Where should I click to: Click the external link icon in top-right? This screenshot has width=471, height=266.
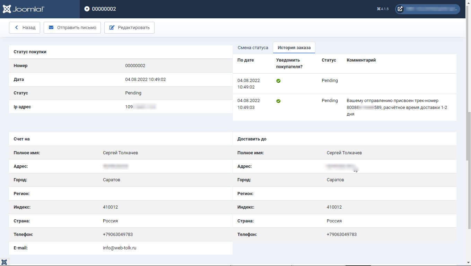400,9
